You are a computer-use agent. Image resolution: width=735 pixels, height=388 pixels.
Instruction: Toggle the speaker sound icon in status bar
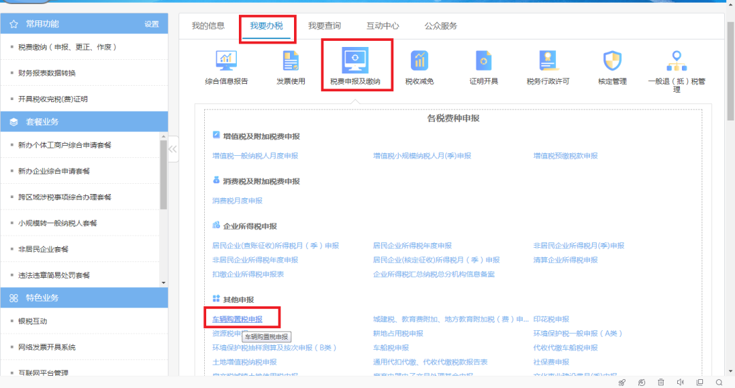click(681, 383)
